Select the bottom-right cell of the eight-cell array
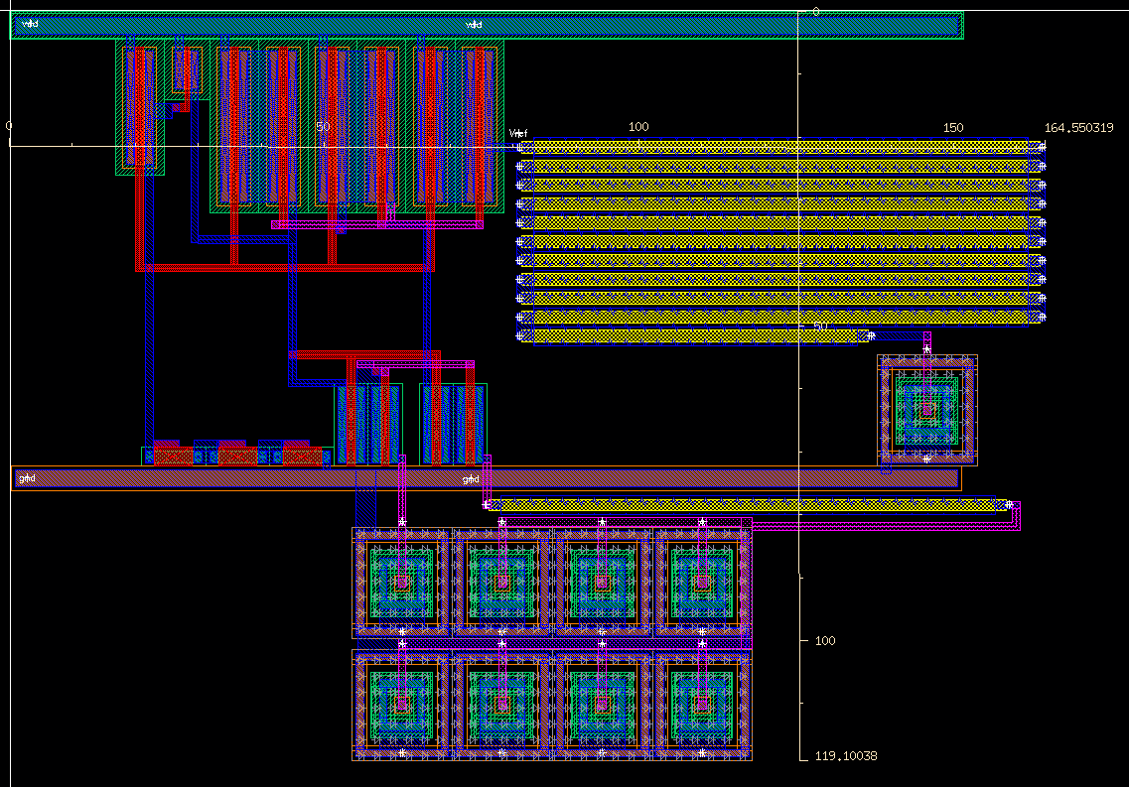 [x=702, y=705]
